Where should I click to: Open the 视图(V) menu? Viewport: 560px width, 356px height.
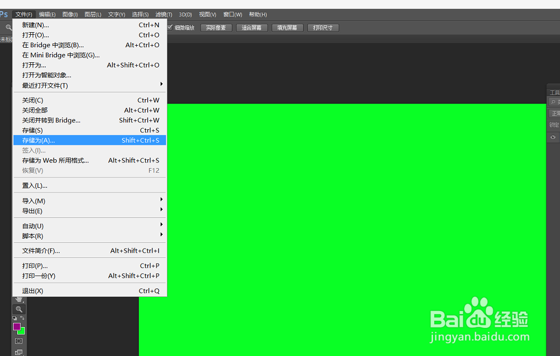tap(207, 15)
